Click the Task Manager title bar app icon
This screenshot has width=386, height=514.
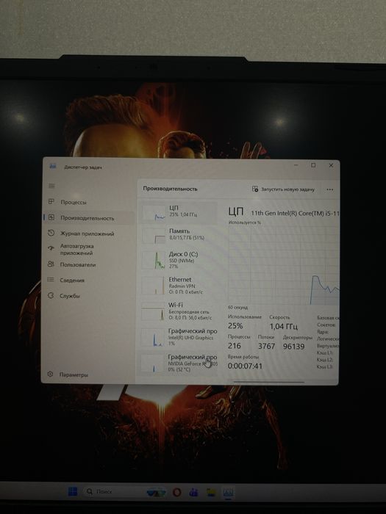(x=53, y=167)
